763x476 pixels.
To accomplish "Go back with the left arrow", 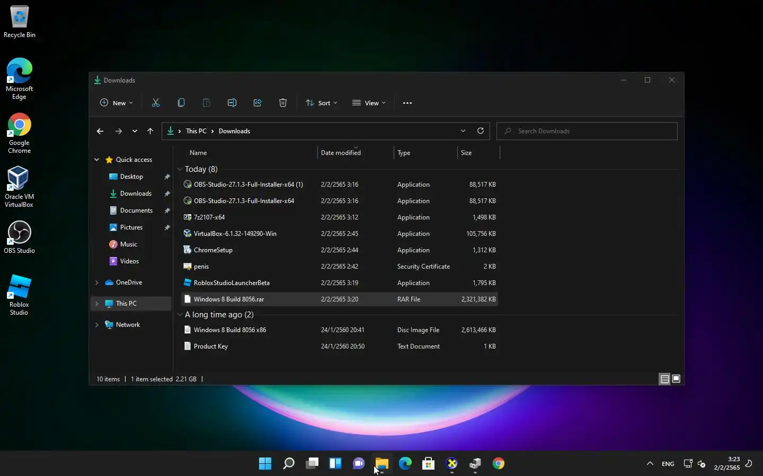I will click(100, 131).
